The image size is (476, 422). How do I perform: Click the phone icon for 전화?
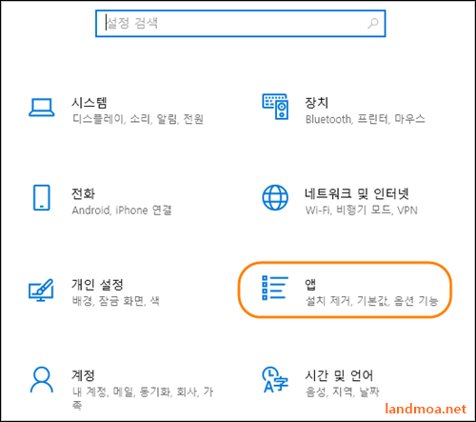[42, 197]
